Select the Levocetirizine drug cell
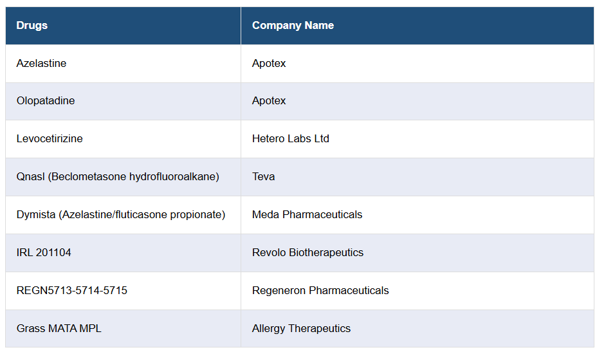Image resolution: width=597 pixels, height=352 pixels. 50,138
